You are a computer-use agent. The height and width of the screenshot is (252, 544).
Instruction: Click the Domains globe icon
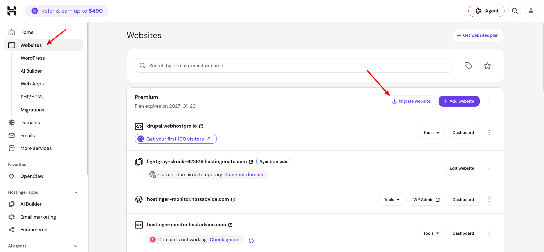click(x=12, y=122)
